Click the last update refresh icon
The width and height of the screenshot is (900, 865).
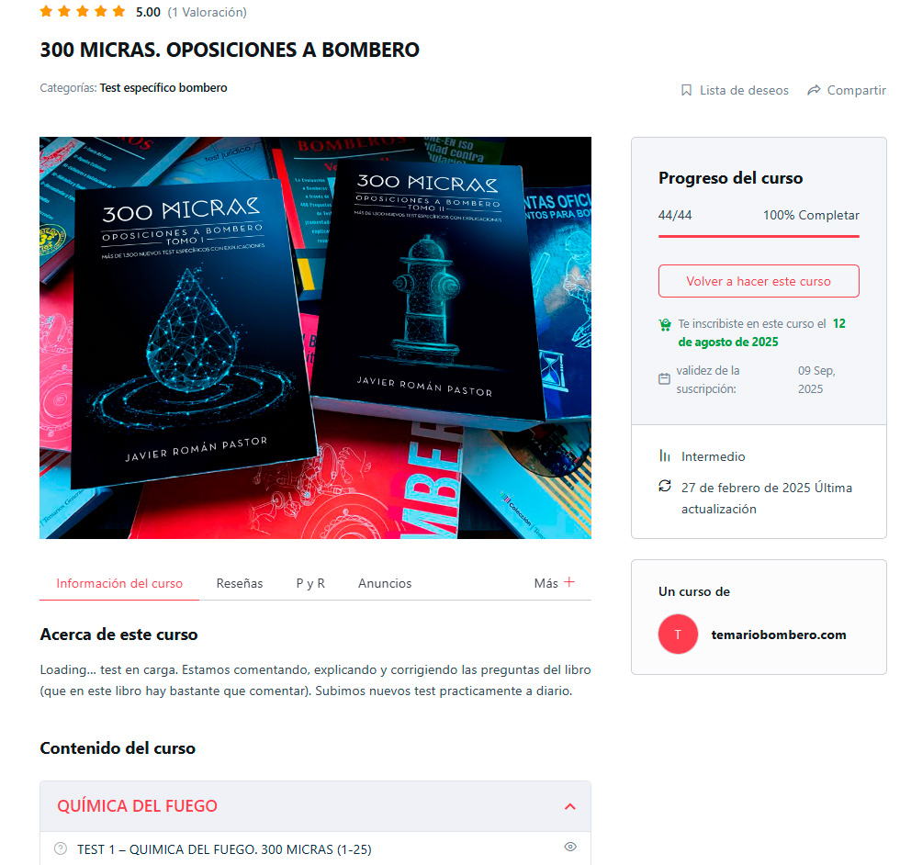click(665, 486)
